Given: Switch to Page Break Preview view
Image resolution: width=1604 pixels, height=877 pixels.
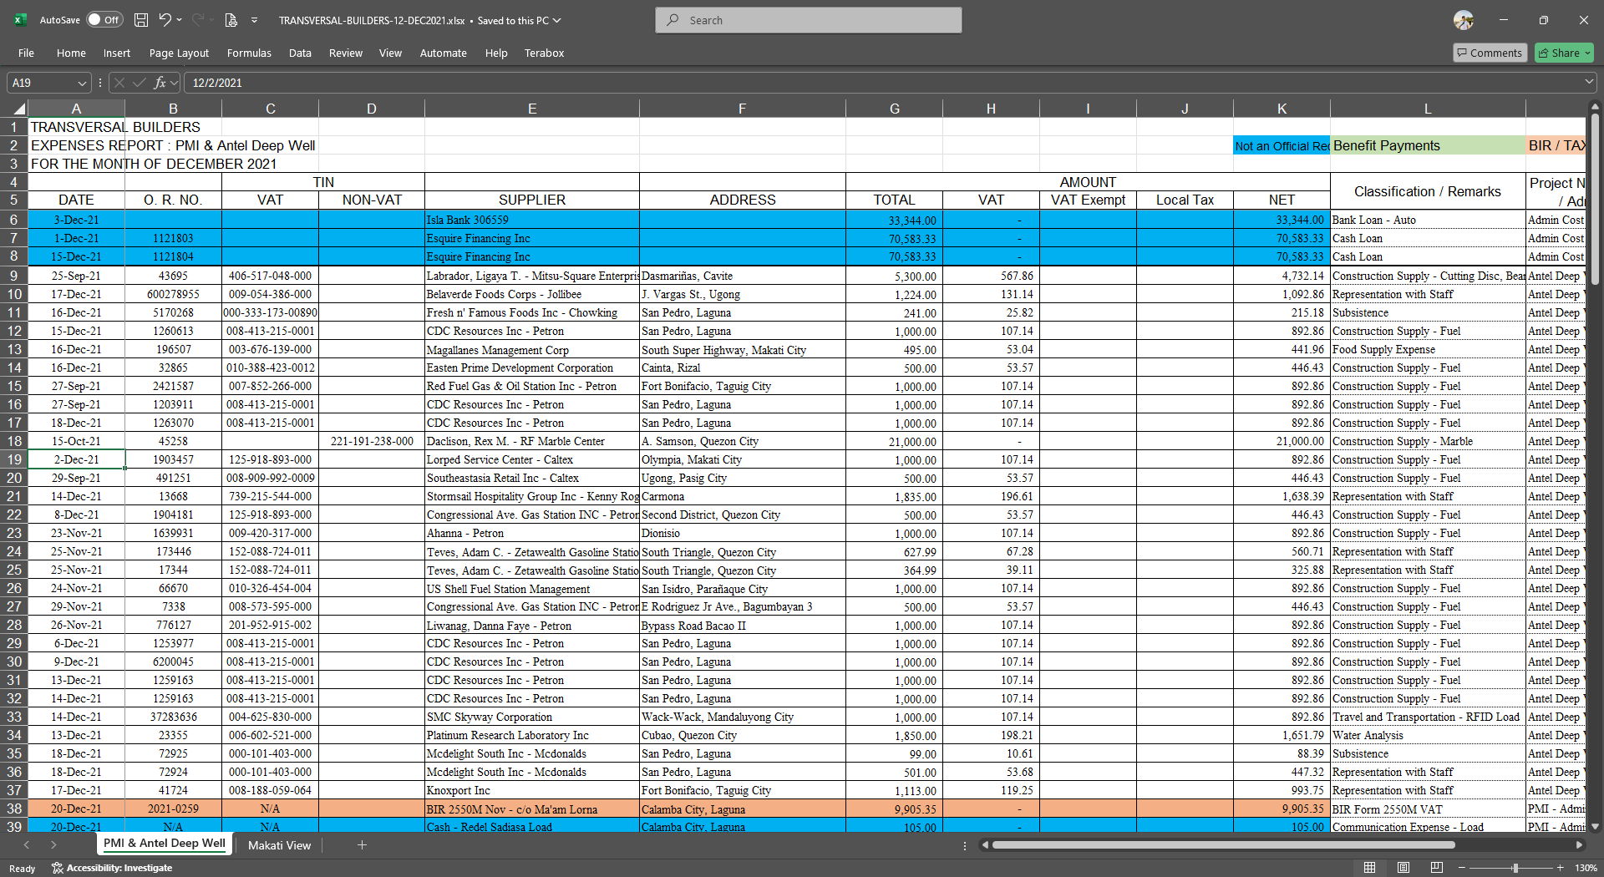Looking at the screenshot, I should [1436, 868].
